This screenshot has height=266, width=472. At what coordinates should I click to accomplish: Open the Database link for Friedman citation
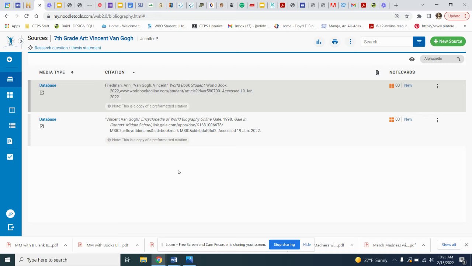[48, 85]
